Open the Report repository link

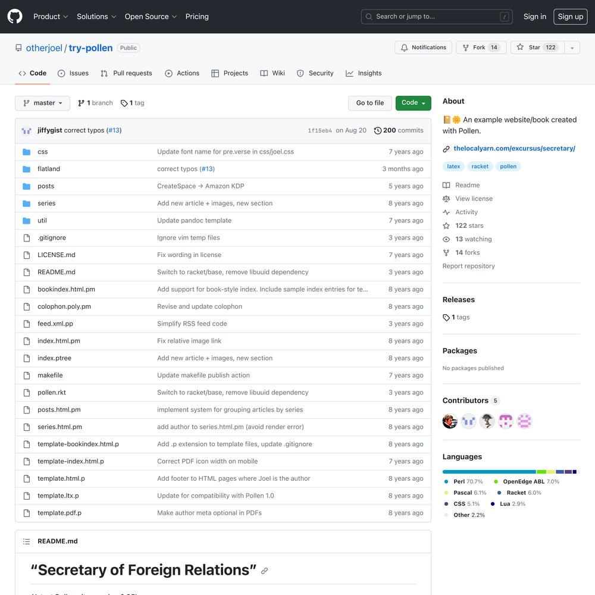(x=469, y=266)
